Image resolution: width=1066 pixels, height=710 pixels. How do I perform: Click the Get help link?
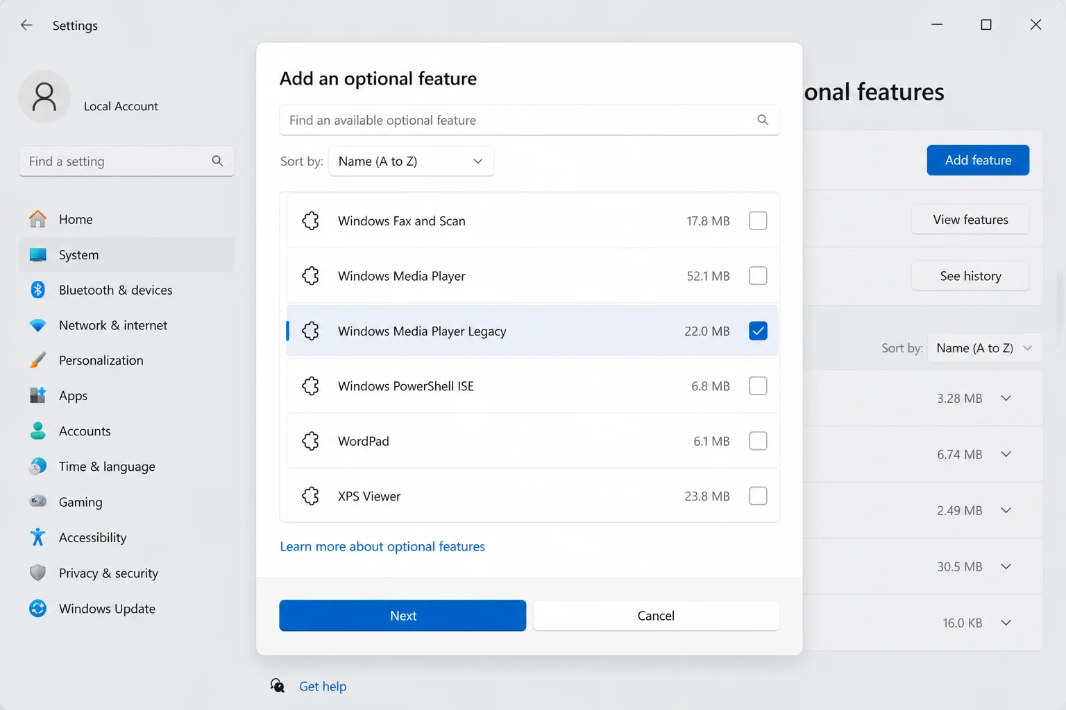(x=323, y=686)
